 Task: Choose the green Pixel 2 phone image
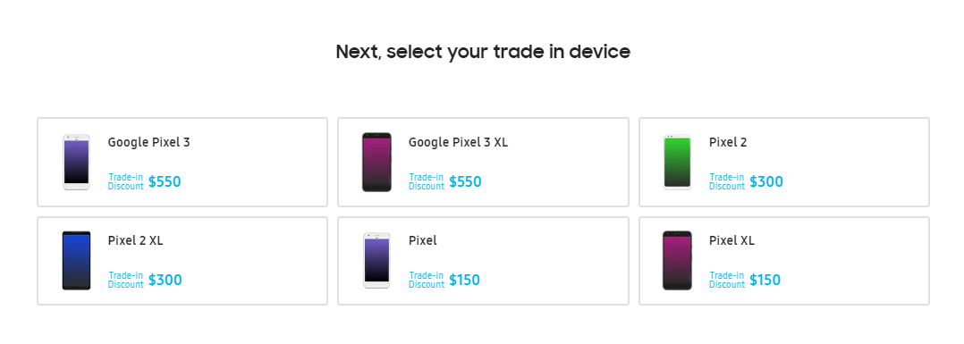coord(677,163)
